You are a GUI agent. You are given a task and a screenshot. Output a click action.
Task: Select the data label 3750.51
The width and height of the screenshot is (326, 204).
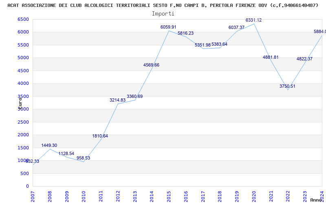click(287, 86)
